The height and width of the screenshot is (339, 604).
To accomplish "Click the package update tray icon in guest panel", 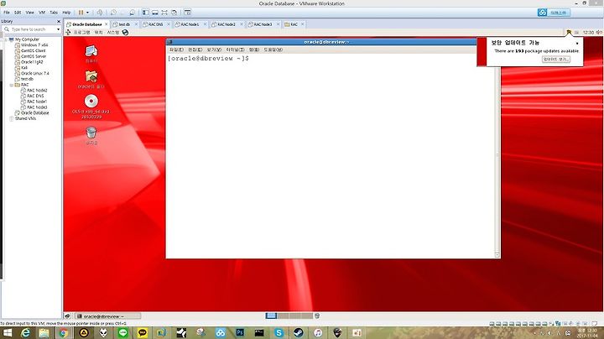I will click(569, 33).
